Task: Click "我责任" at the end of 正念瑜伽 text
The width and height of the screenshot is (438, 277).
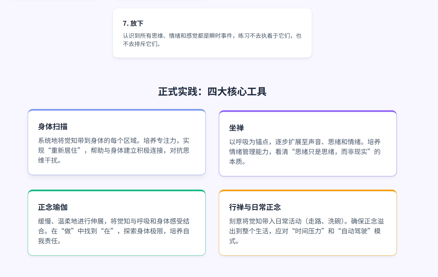Action: [x=48, y=241]
